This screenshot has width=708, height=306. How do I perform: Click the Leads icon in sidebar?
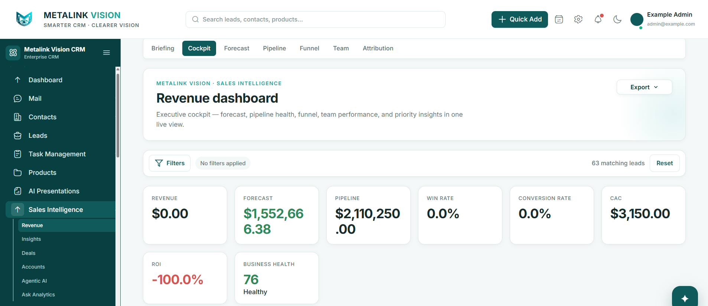coord(17,136)
